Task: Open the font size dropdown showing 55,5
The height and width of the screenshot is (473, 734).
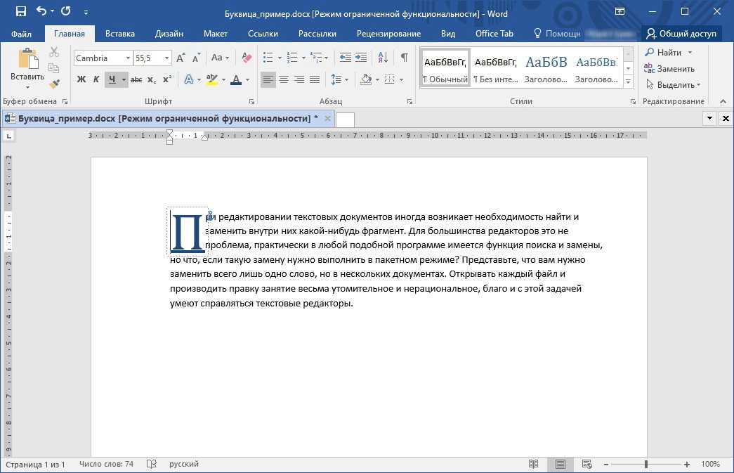Action: (166, 58)
